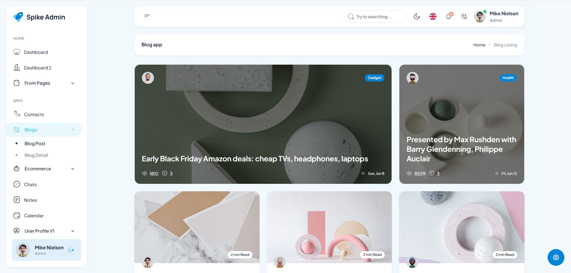Click author avatar on the Health card
Screen dimensions: 571x273
coord(413,78)
